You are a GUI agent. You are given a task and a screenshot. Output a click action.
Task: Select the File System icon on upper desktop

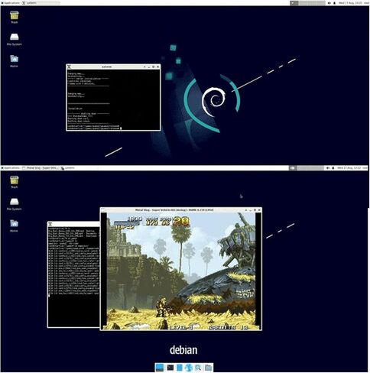(15, 40)
